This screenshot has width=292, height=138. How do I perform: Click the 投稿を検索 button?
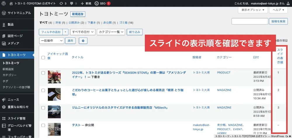point(278,21)
